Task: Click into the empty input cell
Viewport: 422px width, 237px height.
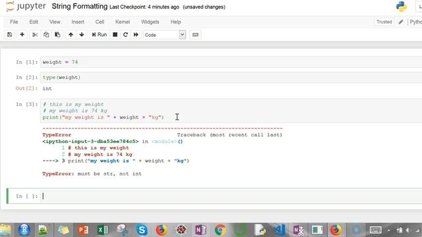Action: click(x=231, y=196)
